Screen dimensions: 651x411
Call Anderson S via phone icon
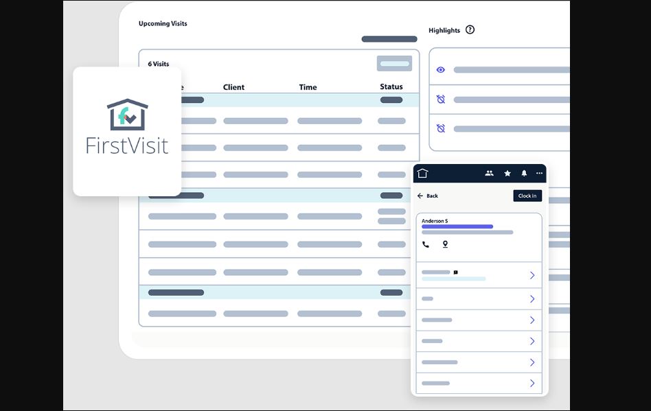426,244
